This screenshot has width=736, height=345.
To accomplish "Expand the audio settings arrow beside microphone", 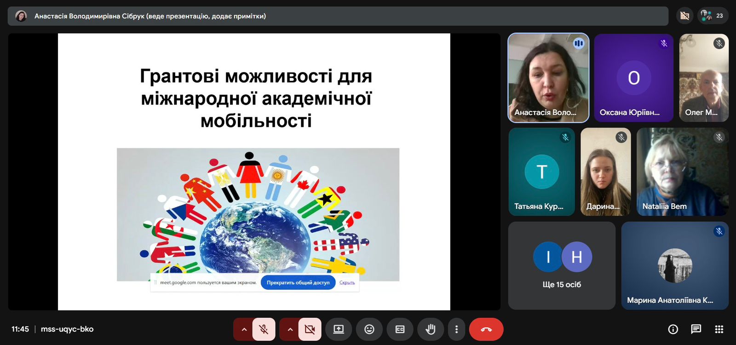I will [244, 329].
